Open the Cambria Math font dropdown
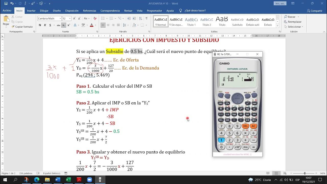Screen dimensions: 327x184 coord(60,18)
